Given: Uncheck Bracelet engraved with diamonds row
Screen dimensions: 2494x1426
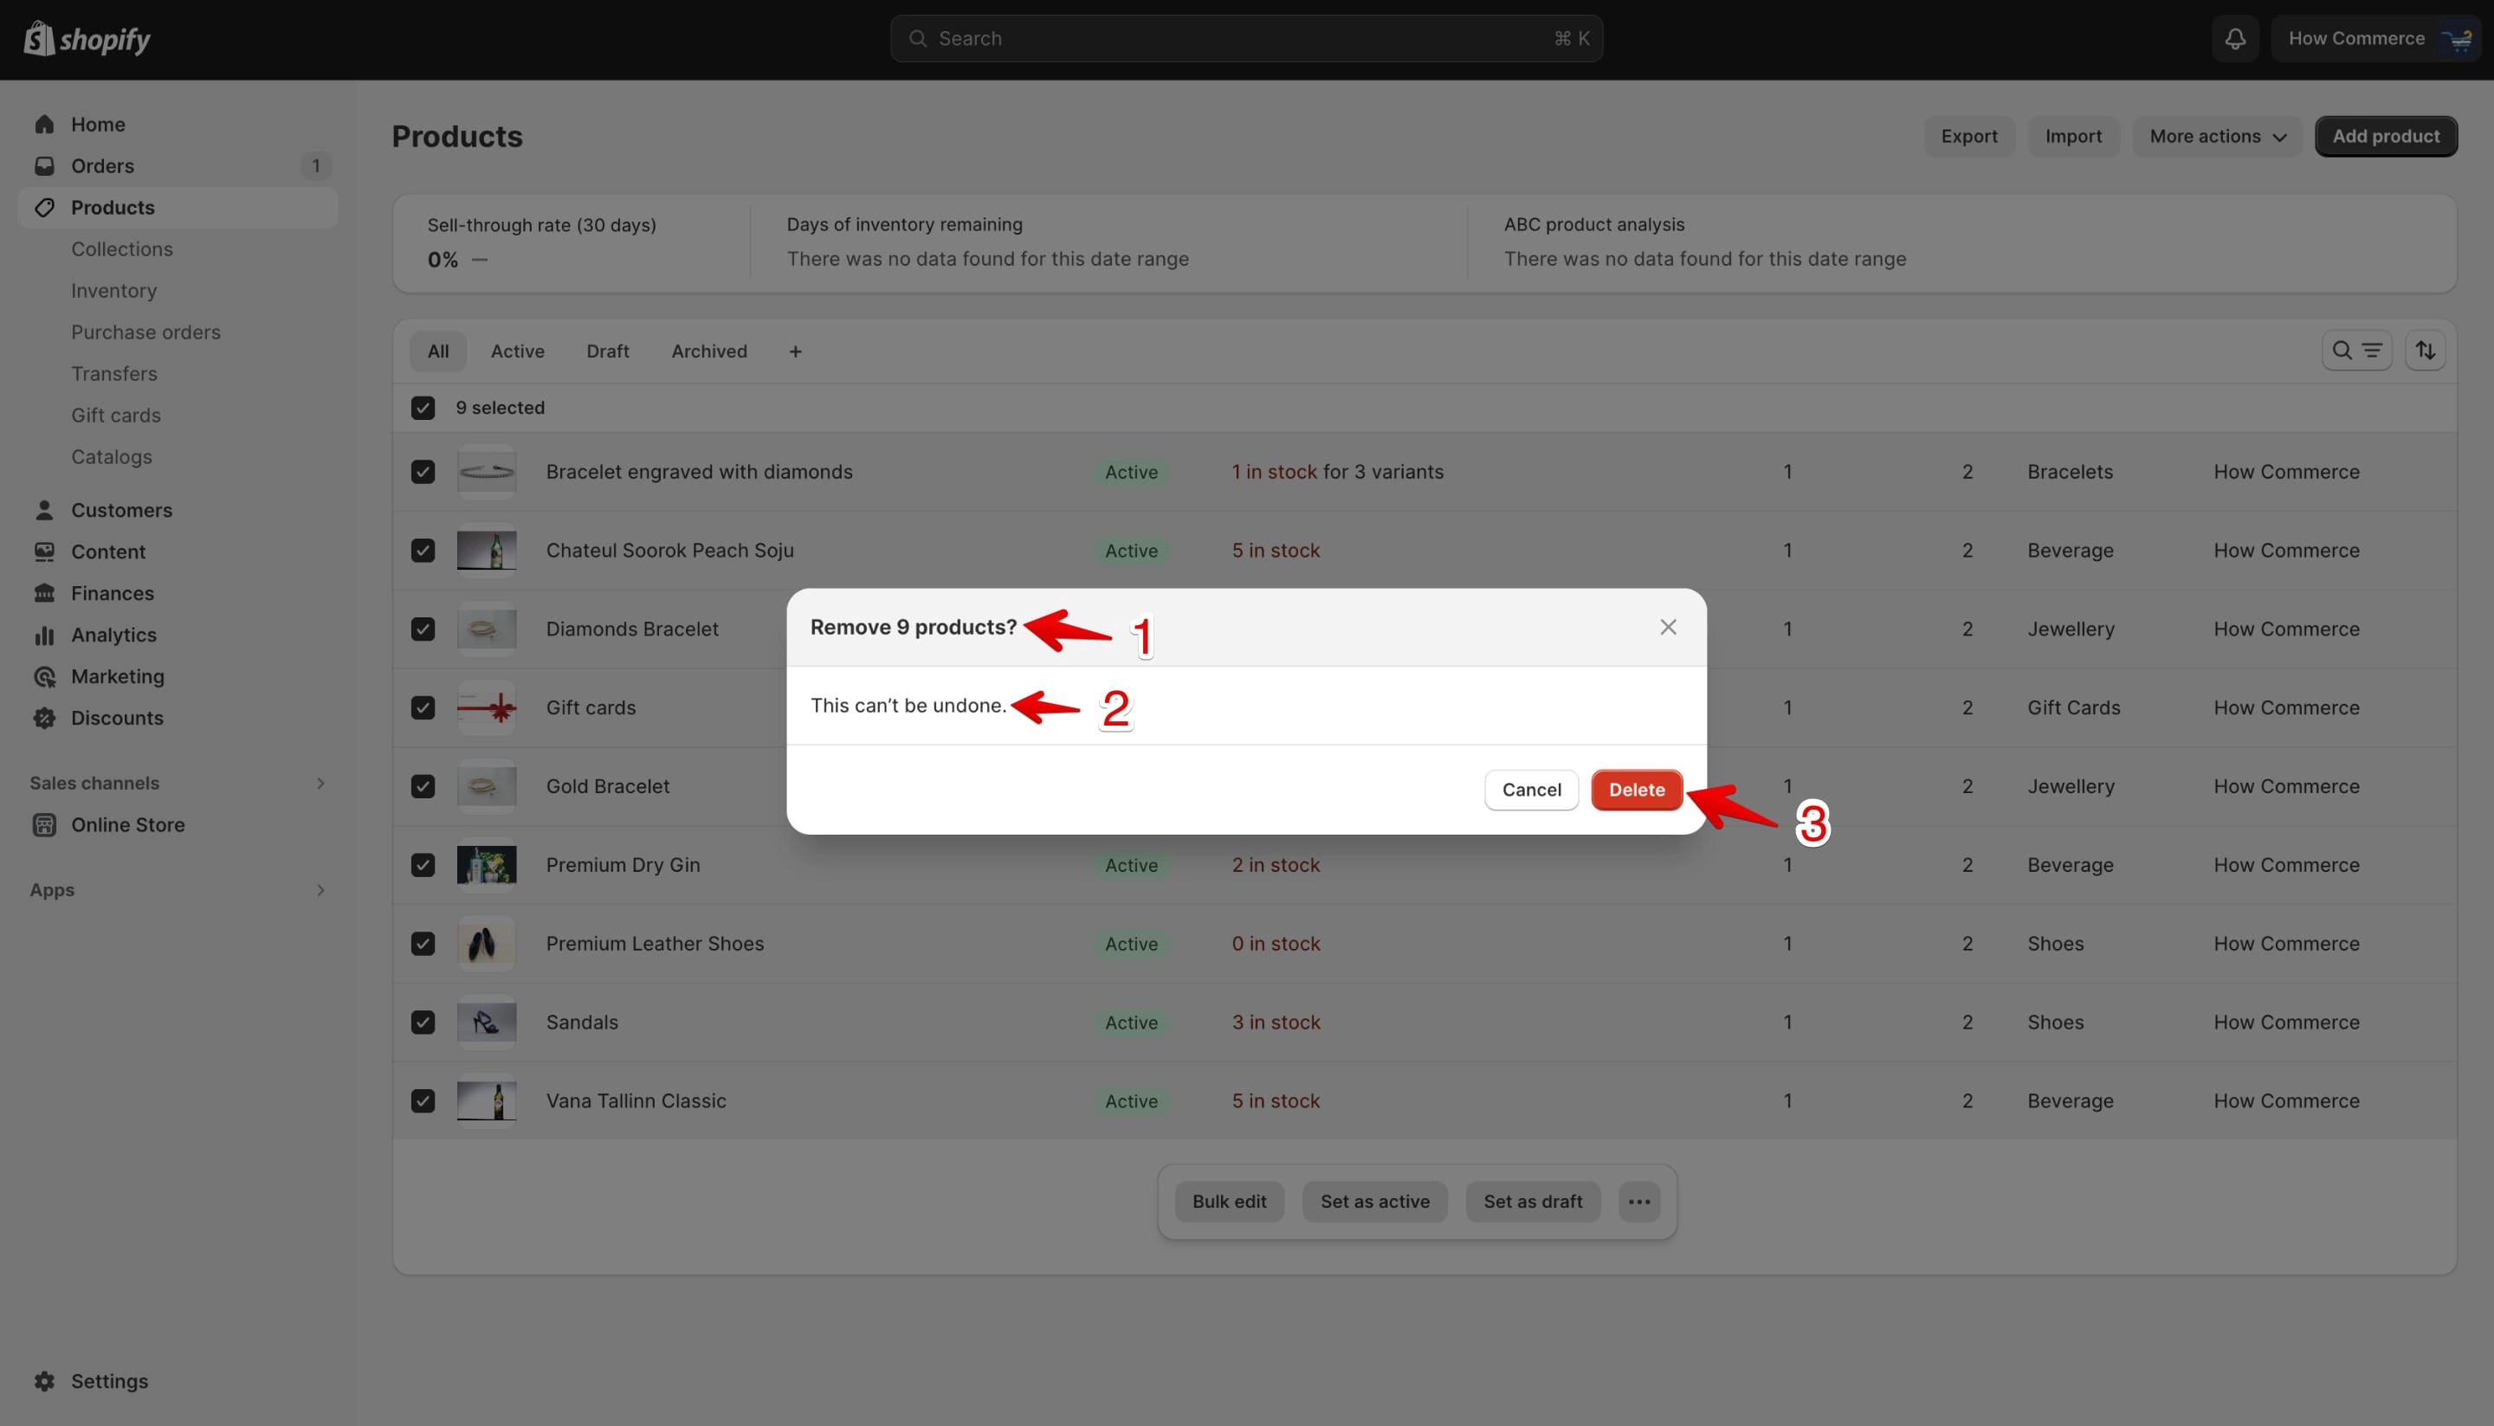Looking at the screenshot, I should point(423,472).
